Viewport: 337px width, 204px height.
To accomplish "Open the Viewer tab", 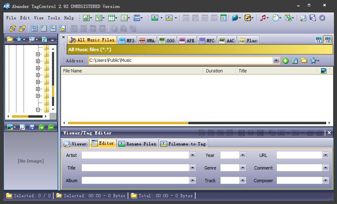I will (75, 144).
